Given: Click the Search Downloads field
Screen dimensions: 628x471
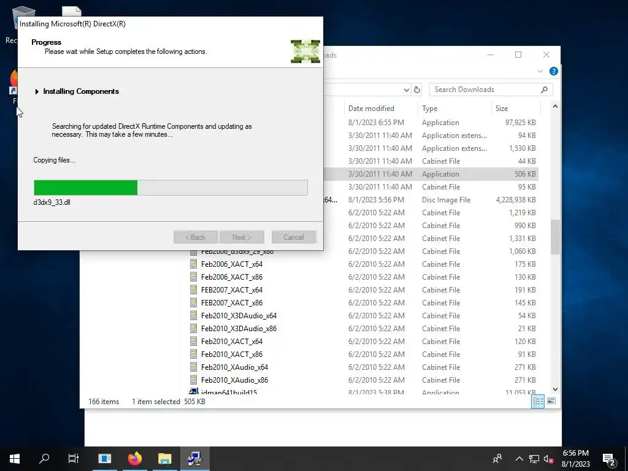Looking at the screenshot, I should [491, 90].
